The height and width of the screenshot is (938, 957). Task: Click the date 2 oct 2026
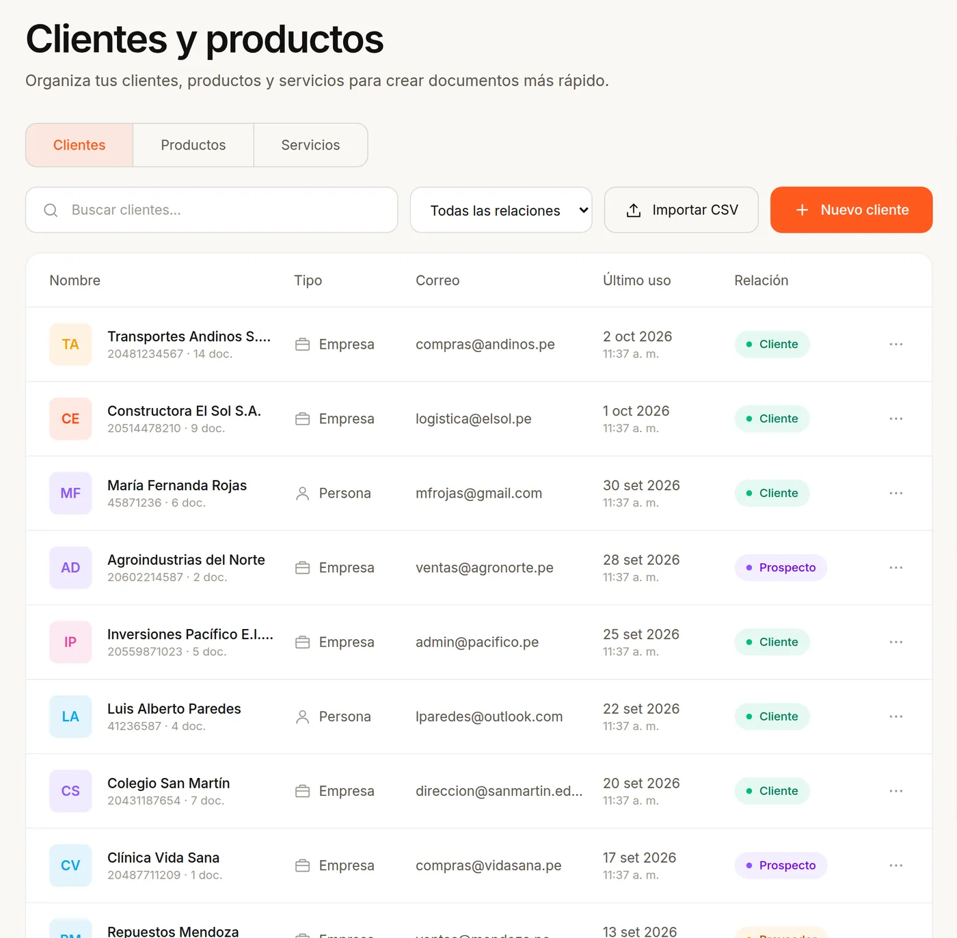(x=638, y=336)
